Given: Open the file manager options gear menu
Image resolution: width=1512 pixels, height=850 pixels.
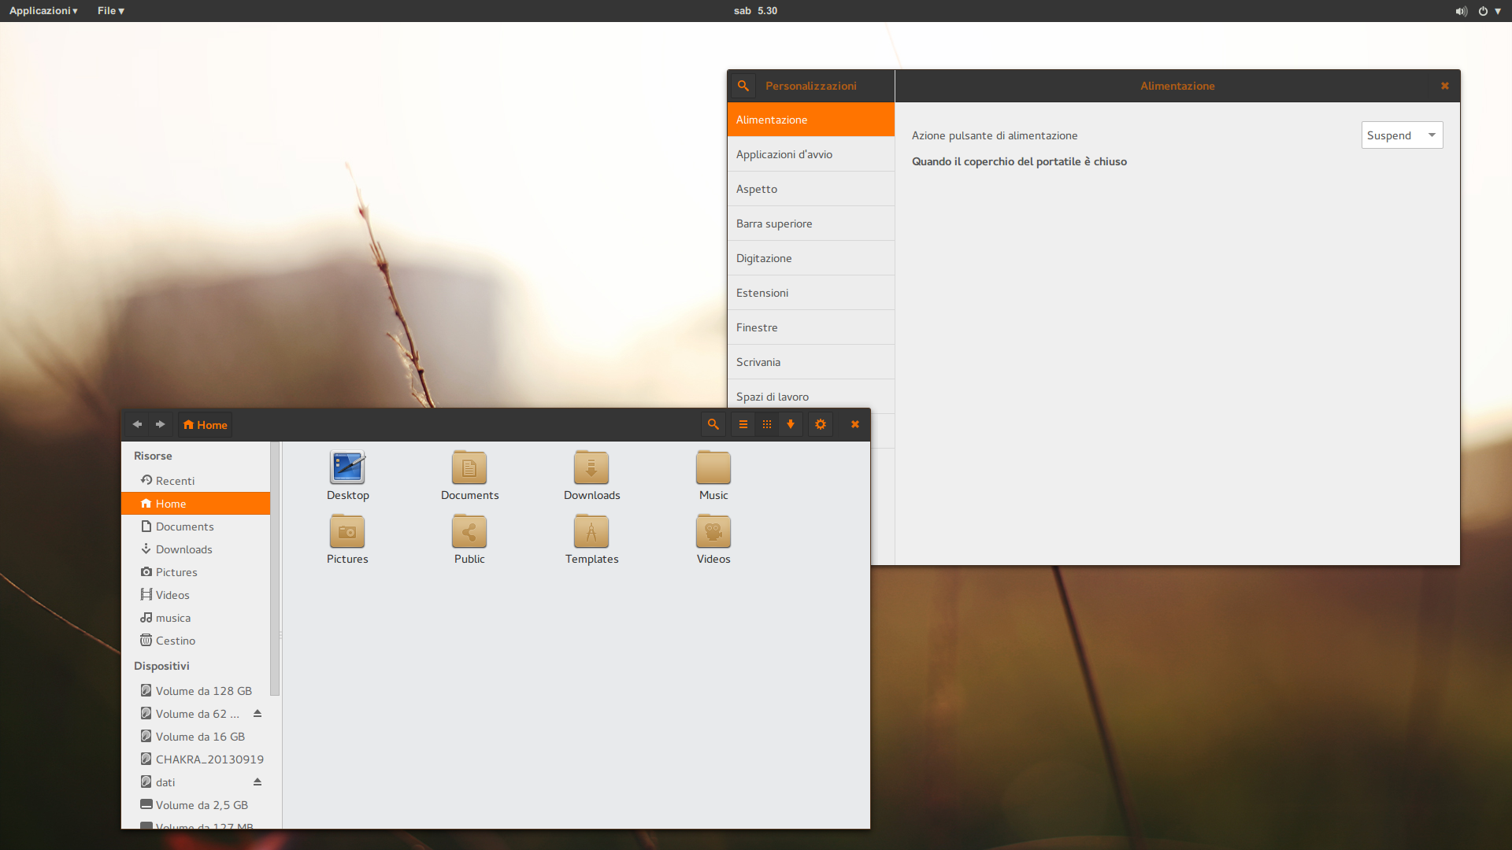Looking at the screenshot, I should 820,424.
